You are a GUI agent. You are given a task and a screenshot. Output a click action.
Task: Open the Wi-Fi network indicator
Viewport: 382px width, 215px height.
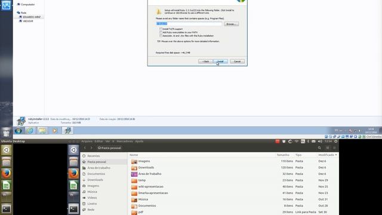(x=297, y=142)
